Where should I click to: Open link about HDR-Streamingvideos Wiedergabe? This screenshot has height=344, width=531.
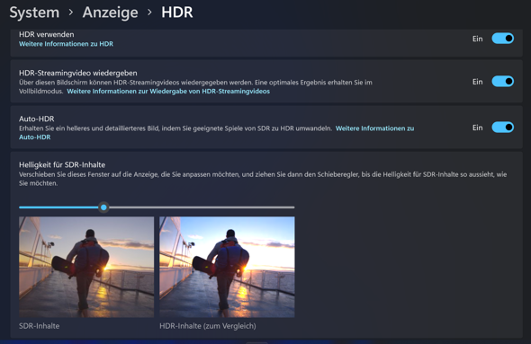coord(168,92)
